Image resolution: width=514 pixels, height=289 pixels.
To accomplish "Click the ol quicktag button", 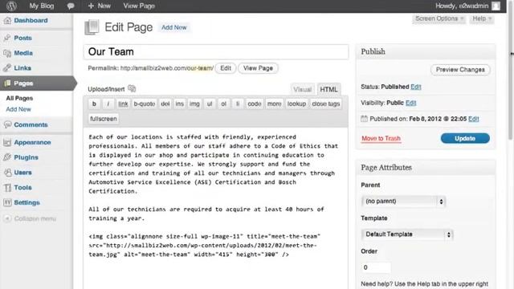I will click(223, 104).
